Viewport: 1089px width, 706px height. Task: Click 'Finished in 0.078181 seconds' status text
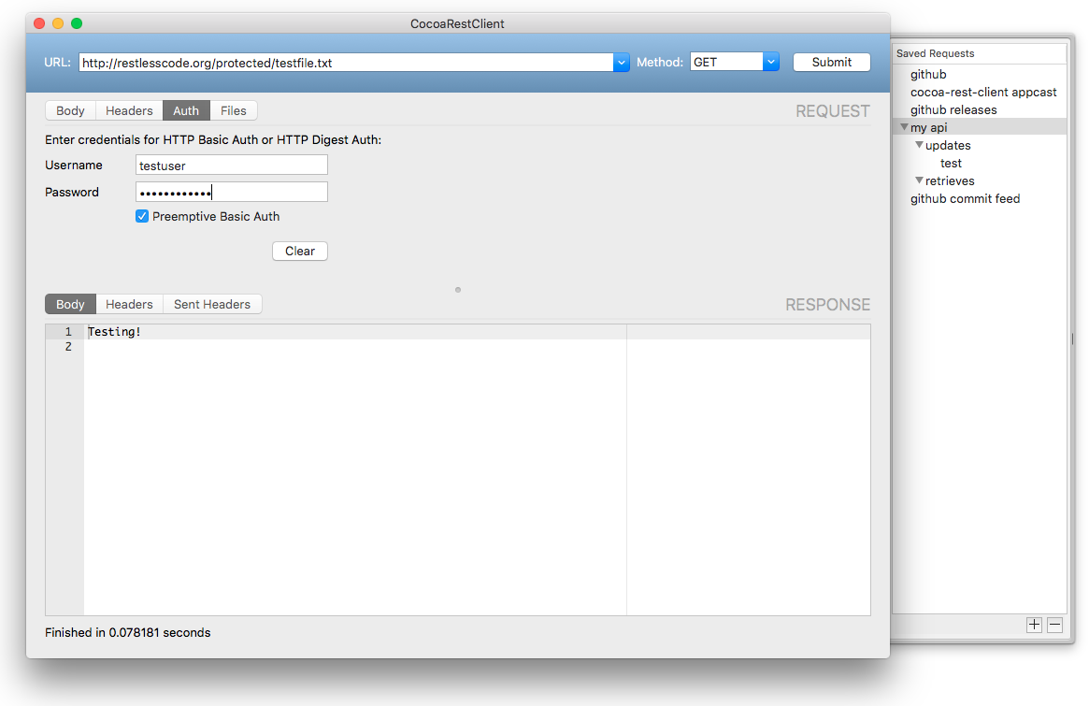(128, 632)
